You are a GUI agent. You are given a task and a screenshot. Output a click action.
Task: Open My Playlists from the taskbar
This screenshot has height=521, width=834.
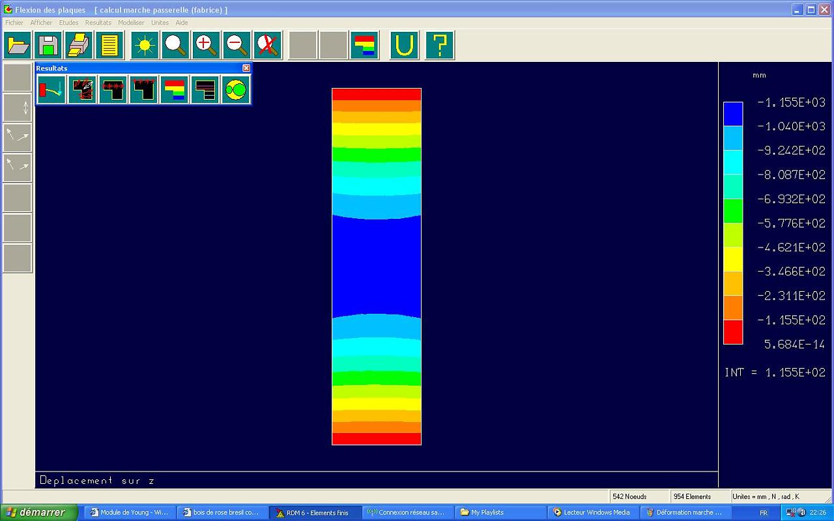coord(500,513)
